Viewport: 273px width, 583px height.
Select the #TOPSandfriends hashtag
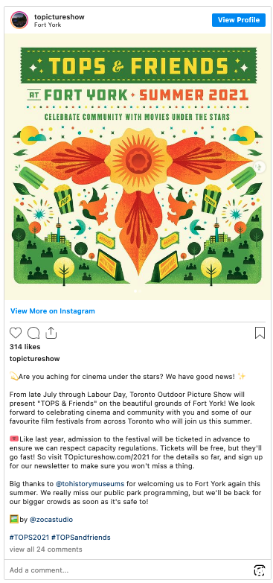coord(81,538)
